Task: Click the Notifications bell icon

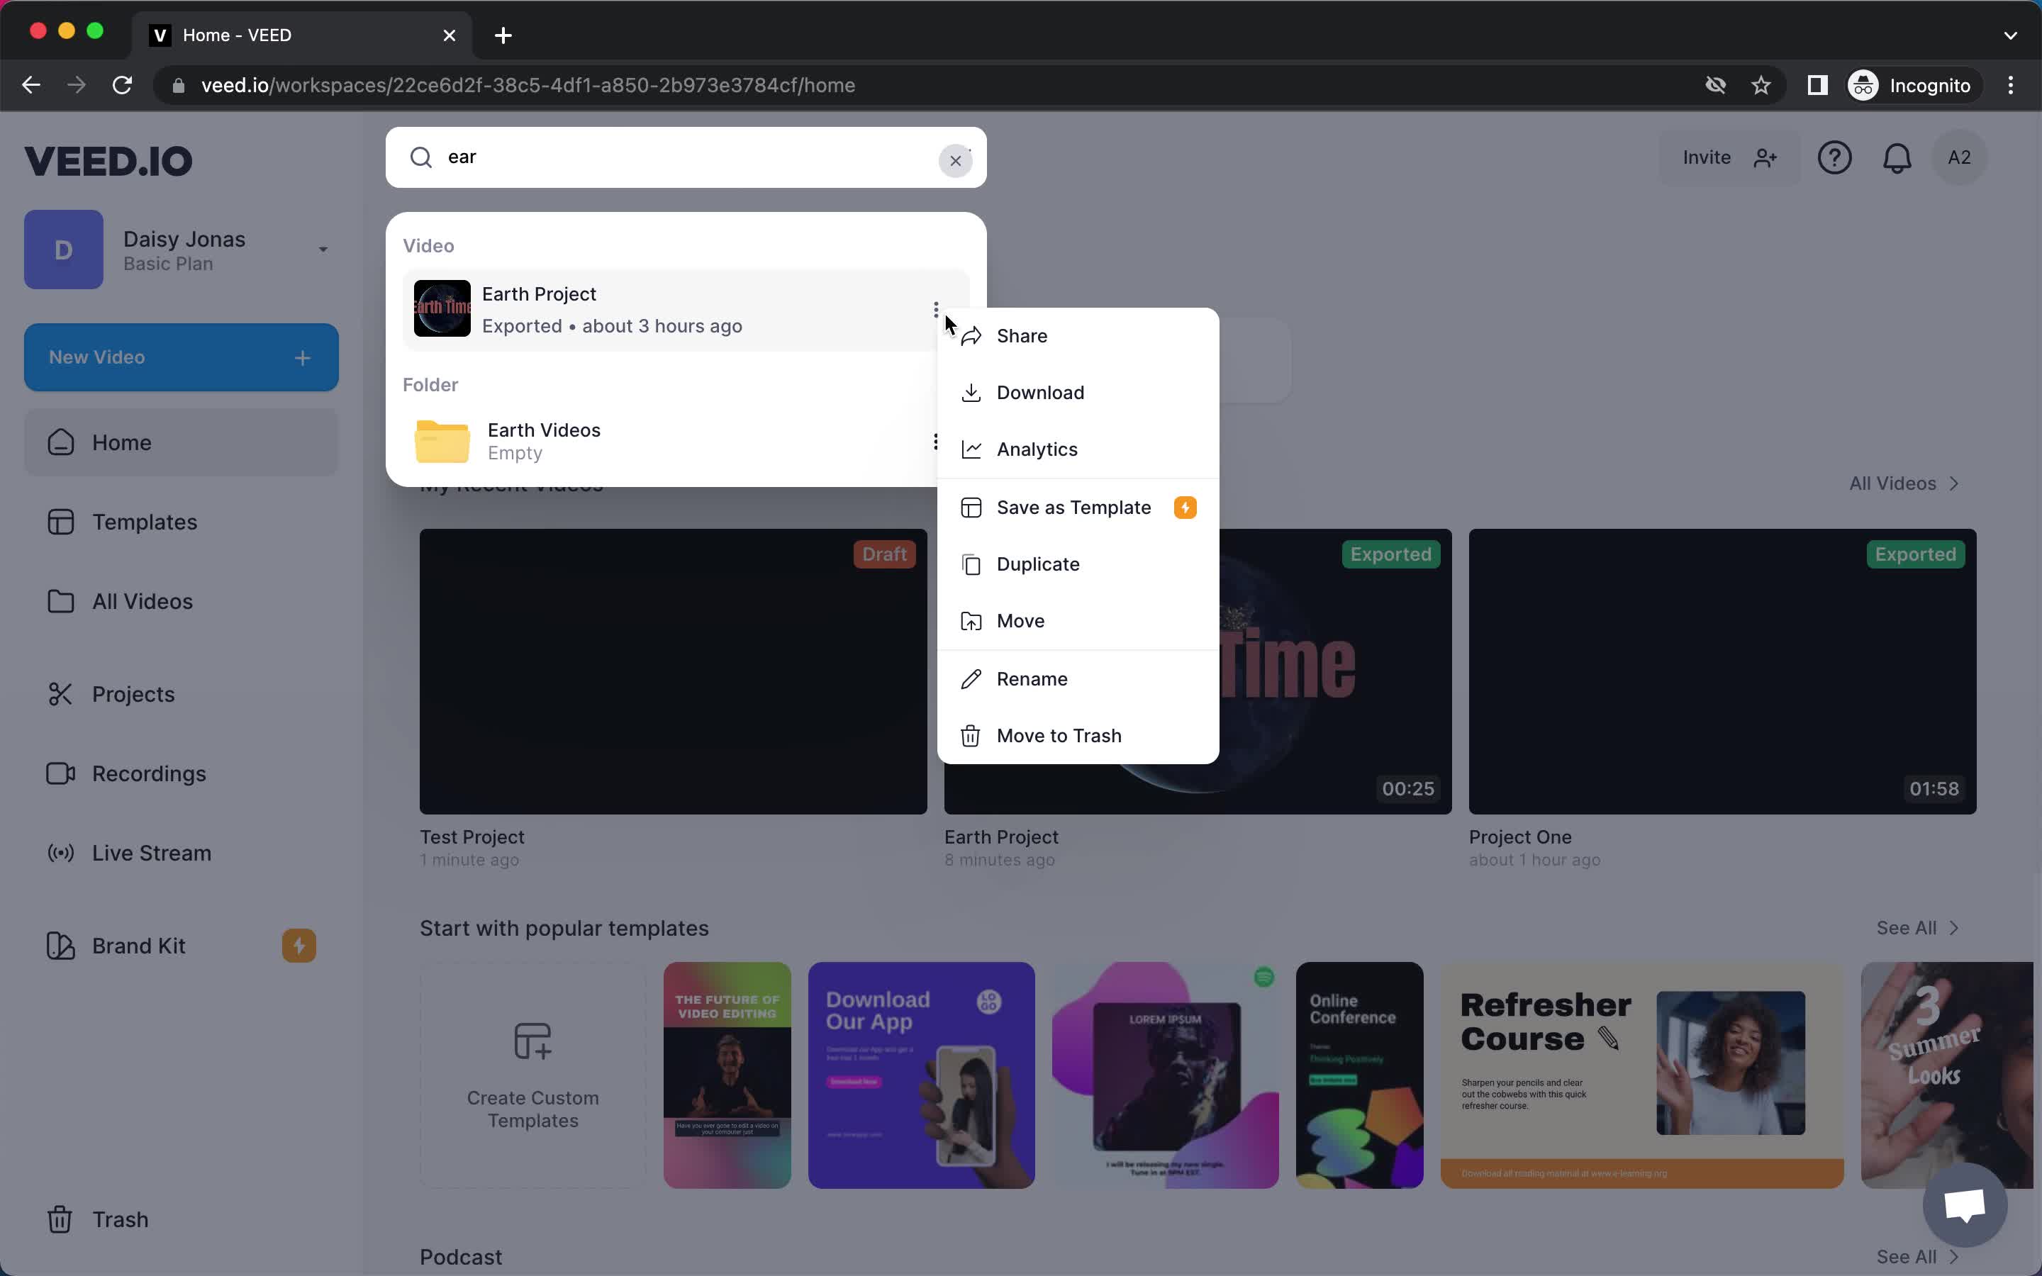Action: point(1898,157)
